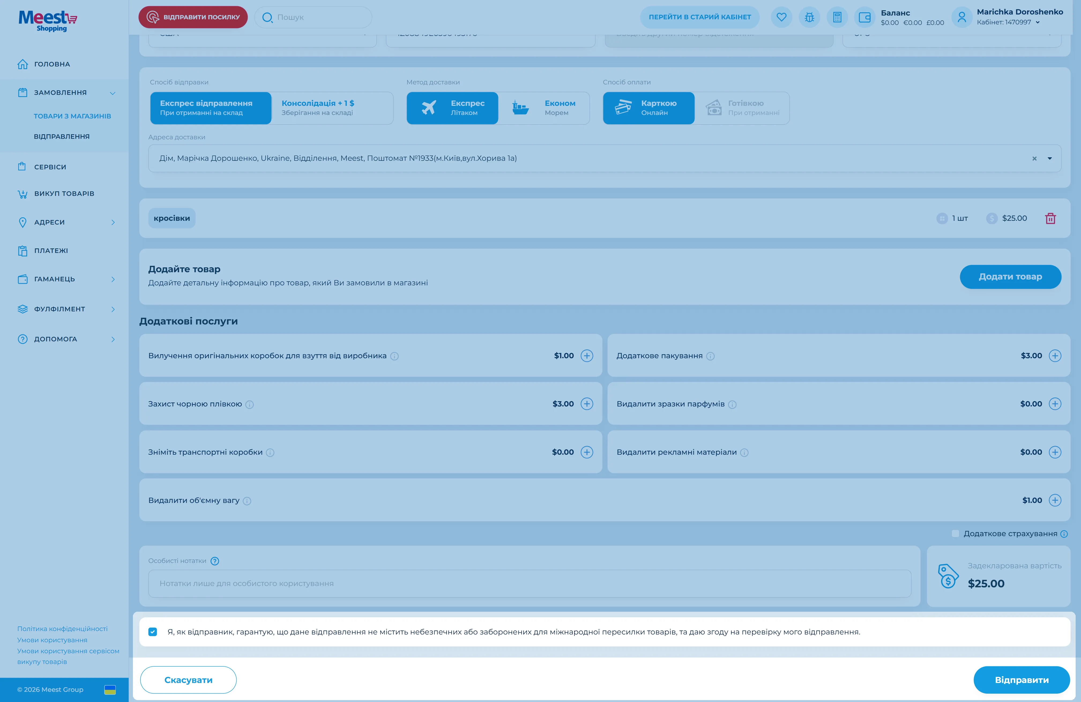The height and width of the screenshot is (702, 1081).
Task: Click the Особисті нотатки input field
Action: point(529,584)
